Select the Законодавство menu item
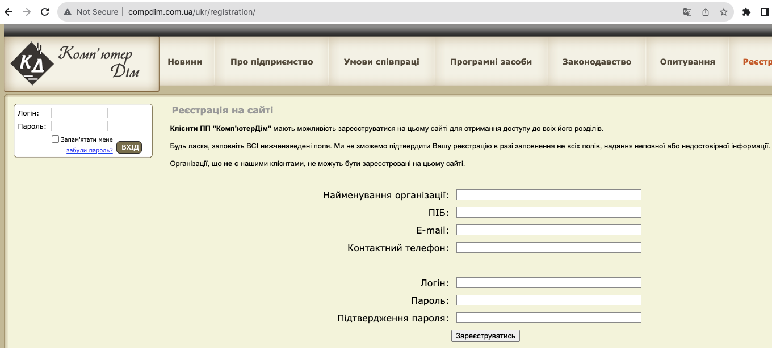 597,62
